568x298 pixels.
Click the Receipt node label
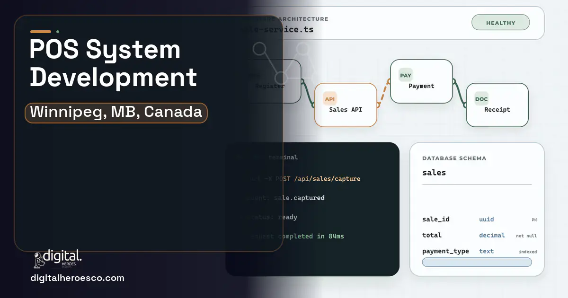click(497, 109)
